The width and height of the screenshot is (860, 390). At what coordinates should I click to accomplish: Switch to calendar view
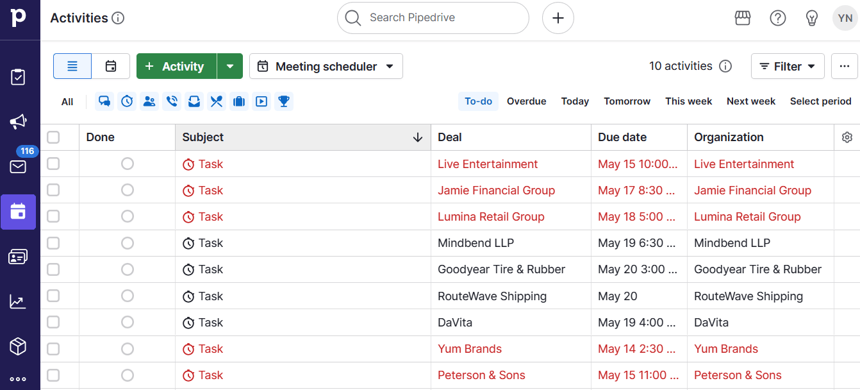[x=111, y=66]
